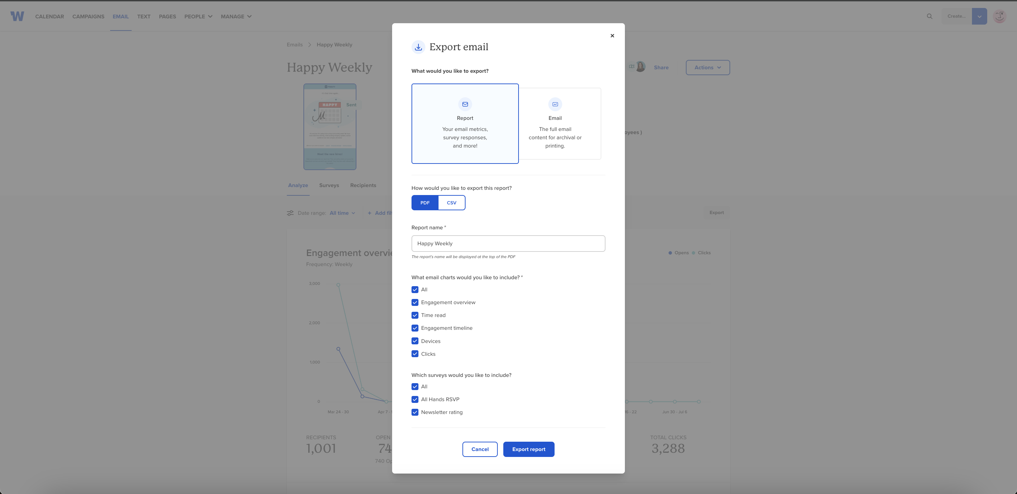Toggle the All Hands RSVP checkbox

(415, 399)
